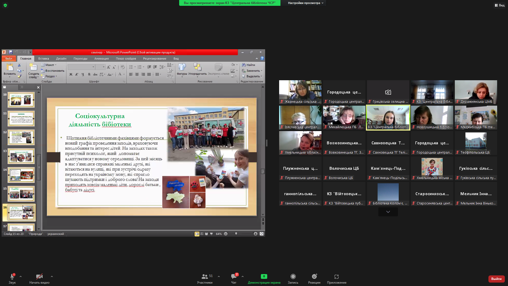The height and width of the screenshot is (286, 508).
Task: Click the red Выйти leave button
Action: tap(496, 279)
